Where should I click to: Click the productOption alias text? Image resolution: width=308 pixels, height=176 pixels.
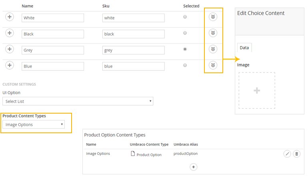pyautogui.click(x=186, y=154)
